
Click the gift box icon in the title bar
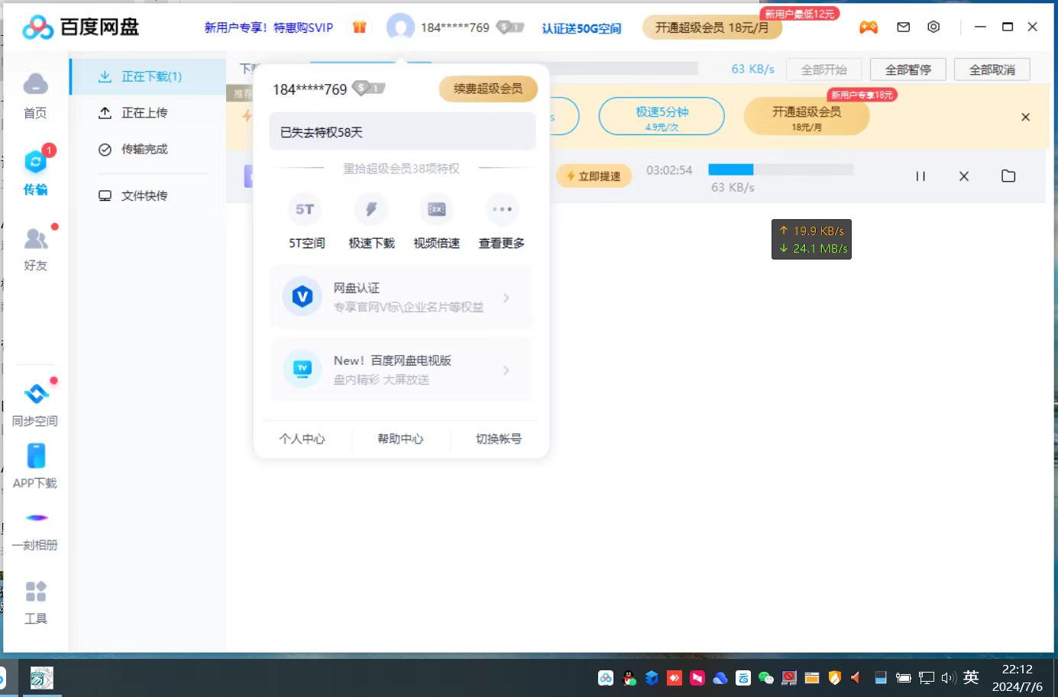coord(359,27)
